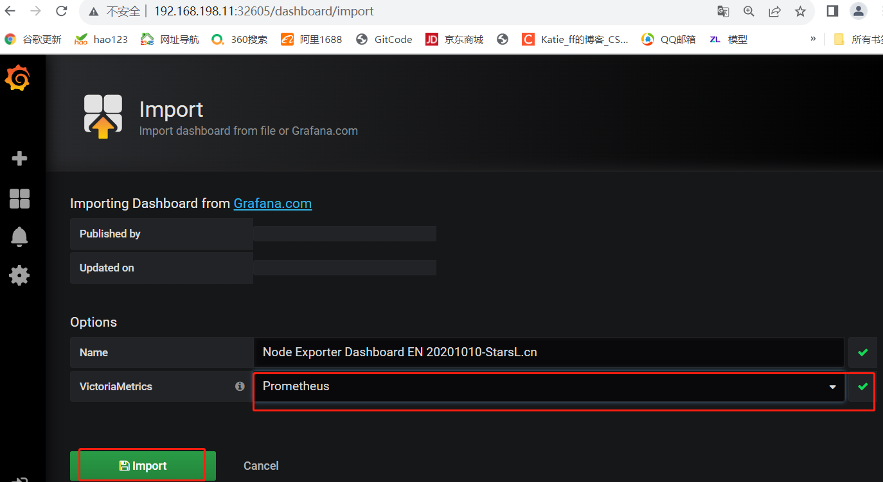The width and height of the screenshot is (883, 482).
Task: Open the browser profile avatar
Action: (859, 11)
